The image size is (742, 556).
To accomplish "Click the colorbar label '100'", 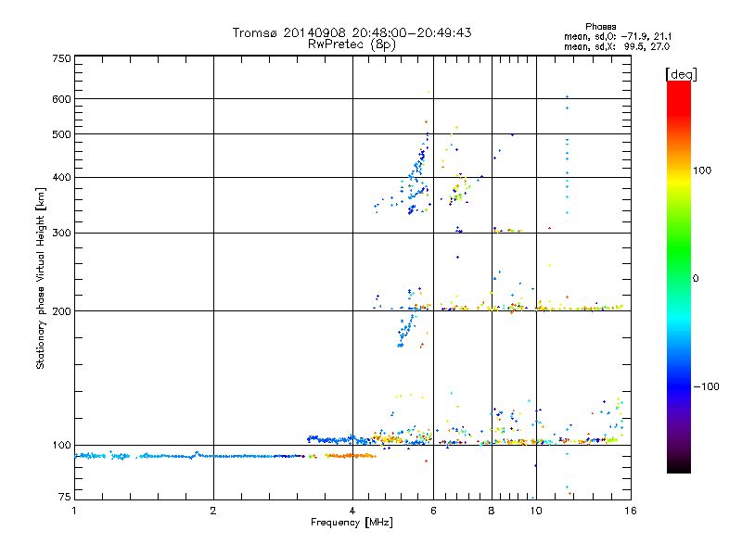I will click(x=702, y=171).
